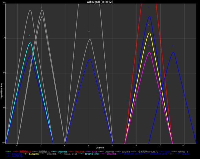Click the gray diamond marker above channel 2
This screenshot has width=200, height=159.
click(x=41, y=7)
